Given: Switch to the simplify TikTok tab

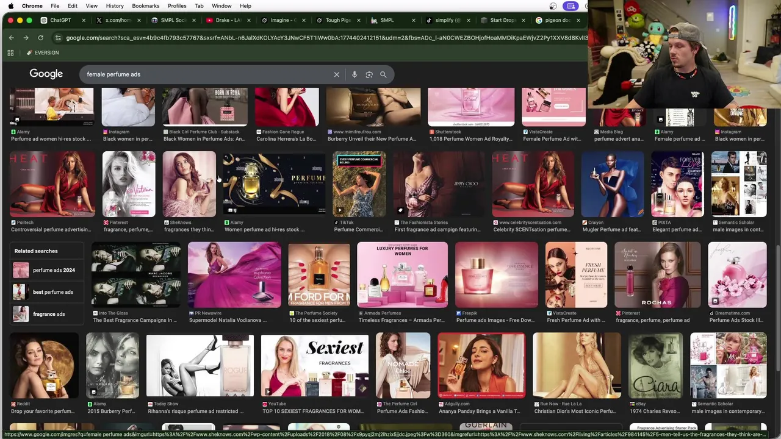Looking at the screenshot, I should pyautogui.click(x=448, y=20).
